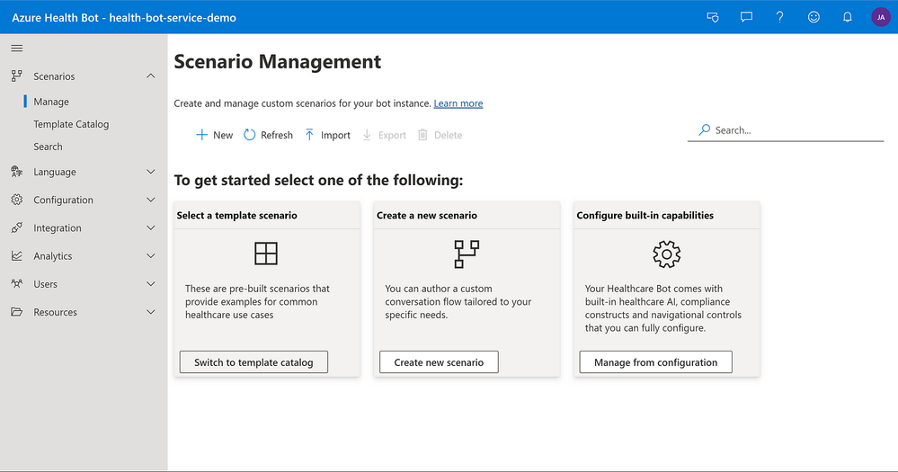
Task: Follow the Learn more link
Action: 458,103
